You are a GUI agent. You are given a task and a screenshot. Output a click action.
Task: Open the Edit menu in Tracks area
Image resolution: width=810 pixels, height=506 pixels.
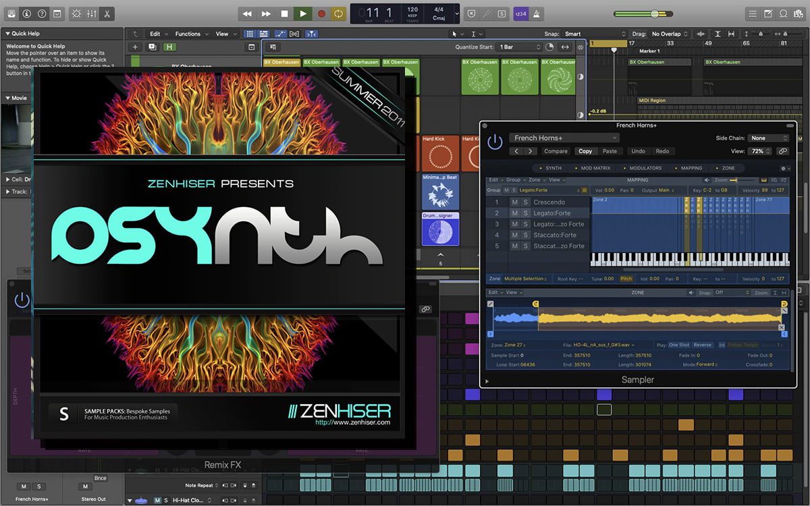[x=159, y=34]
